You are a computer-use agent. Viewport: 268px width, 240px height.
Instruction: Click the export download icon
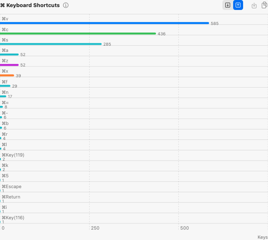pyautogui.click(x=254, y=5)
